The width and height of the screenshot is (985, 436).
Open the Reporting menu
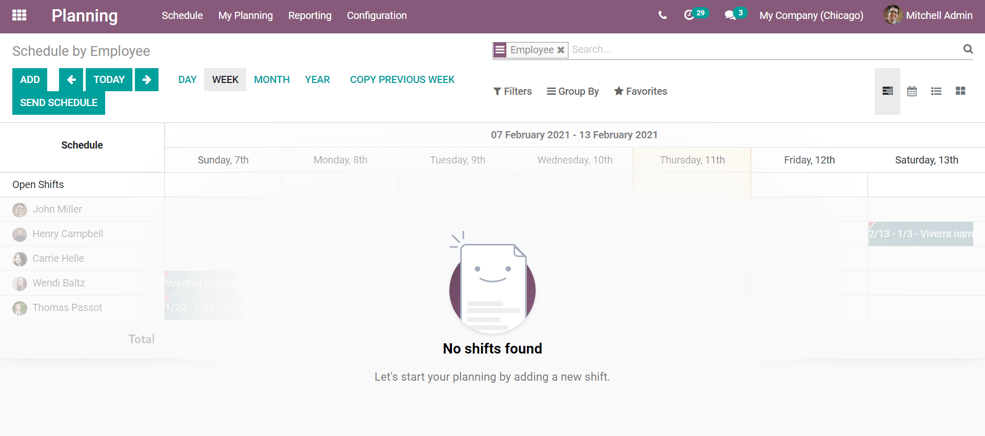(310, 15)
